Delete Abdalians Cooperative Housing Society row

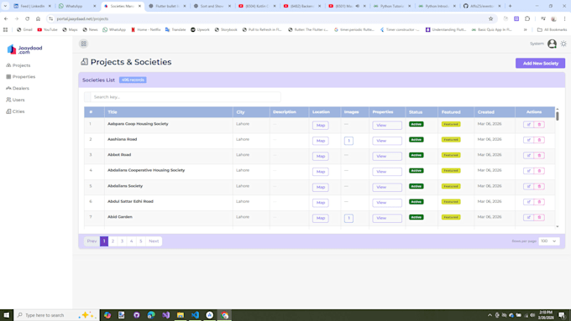click(539, 171)
